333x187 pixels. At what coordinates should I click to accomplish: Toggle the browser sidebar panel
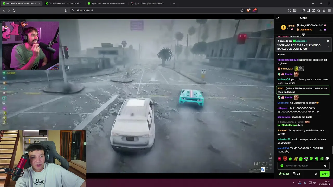[x=308, y=10]
